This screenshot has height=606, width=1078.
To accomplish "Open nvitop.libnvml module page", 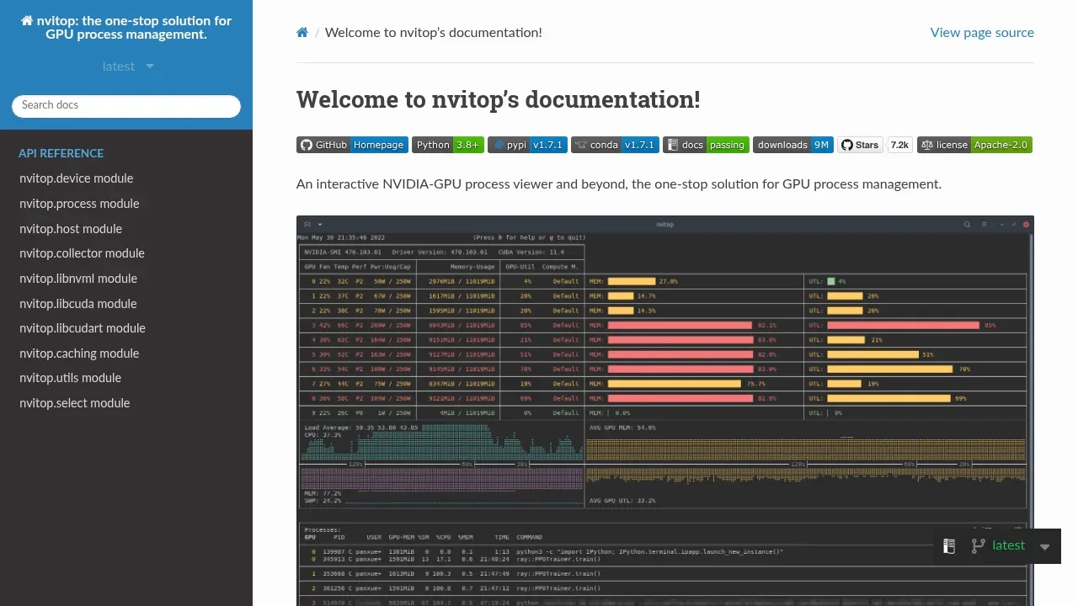I will (x=126, y=279).
